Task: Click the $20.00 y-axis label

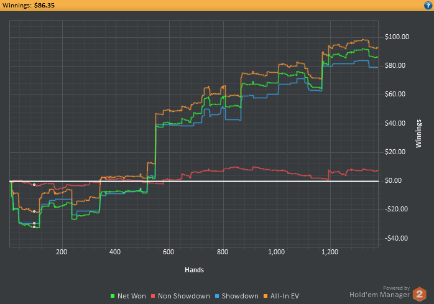Action: [x=395, y=152]
